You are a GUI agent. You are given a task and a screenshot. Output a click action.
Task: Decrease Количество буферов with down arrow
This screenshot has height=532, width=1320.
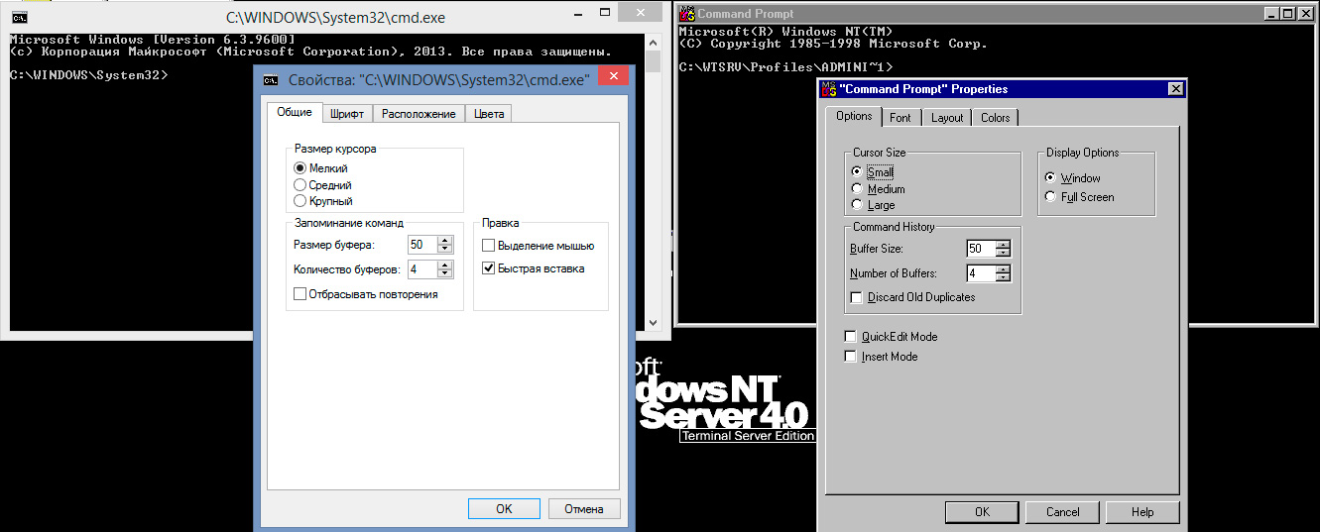pos(445,273)
